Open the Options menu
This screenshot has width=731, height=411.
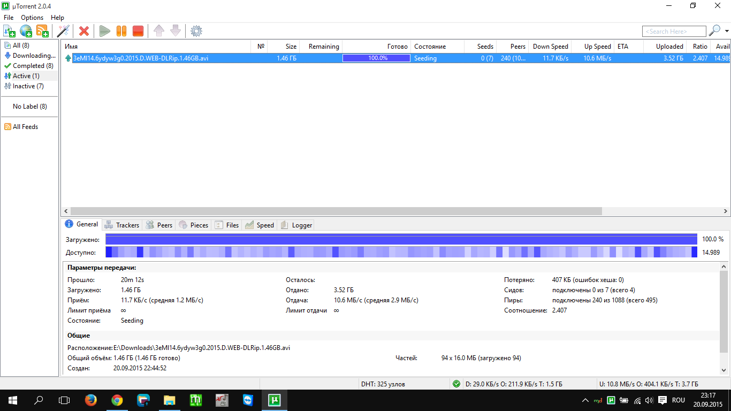pos(32,18)
